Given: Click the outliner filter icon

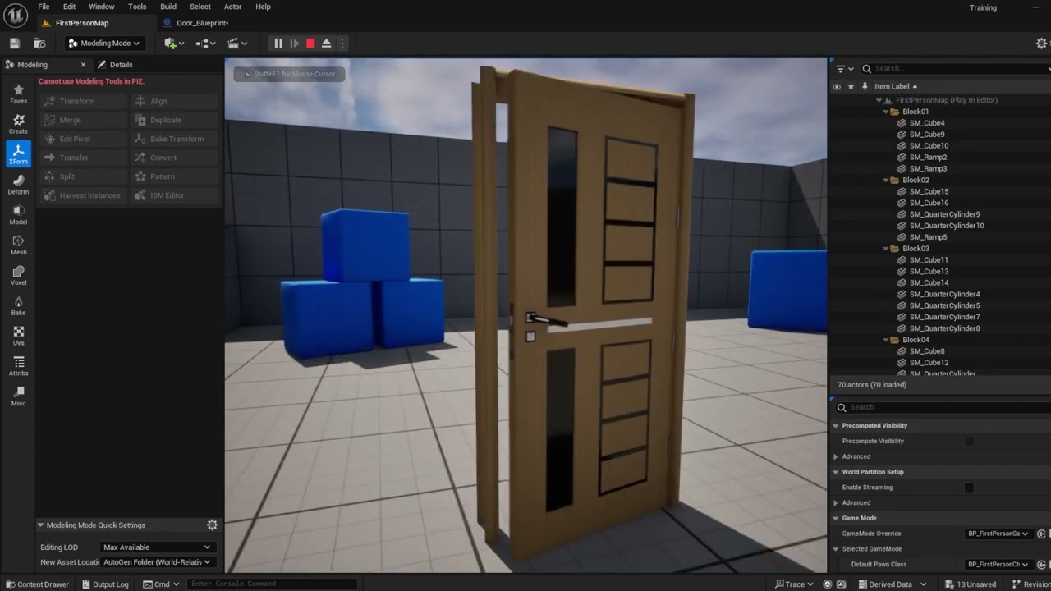Looking at the screenshot, I should 845,69.
